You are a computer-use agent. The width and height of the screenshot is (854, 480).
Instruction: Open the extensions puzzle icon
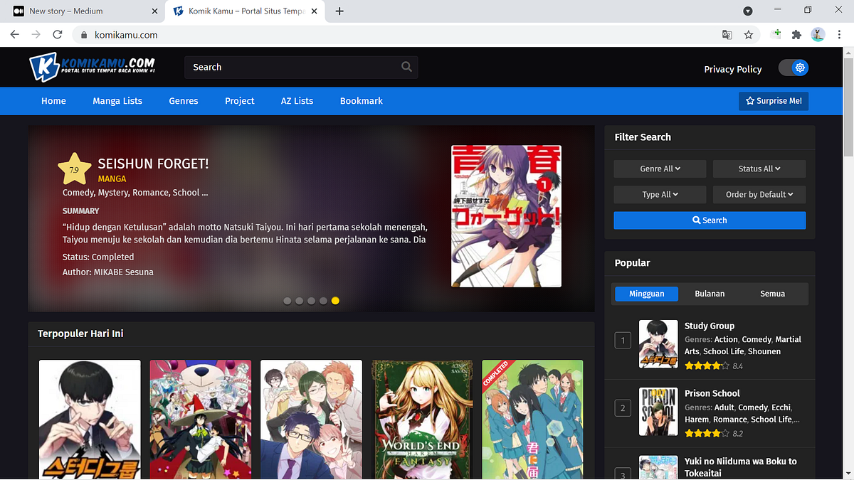coord(796,34)
